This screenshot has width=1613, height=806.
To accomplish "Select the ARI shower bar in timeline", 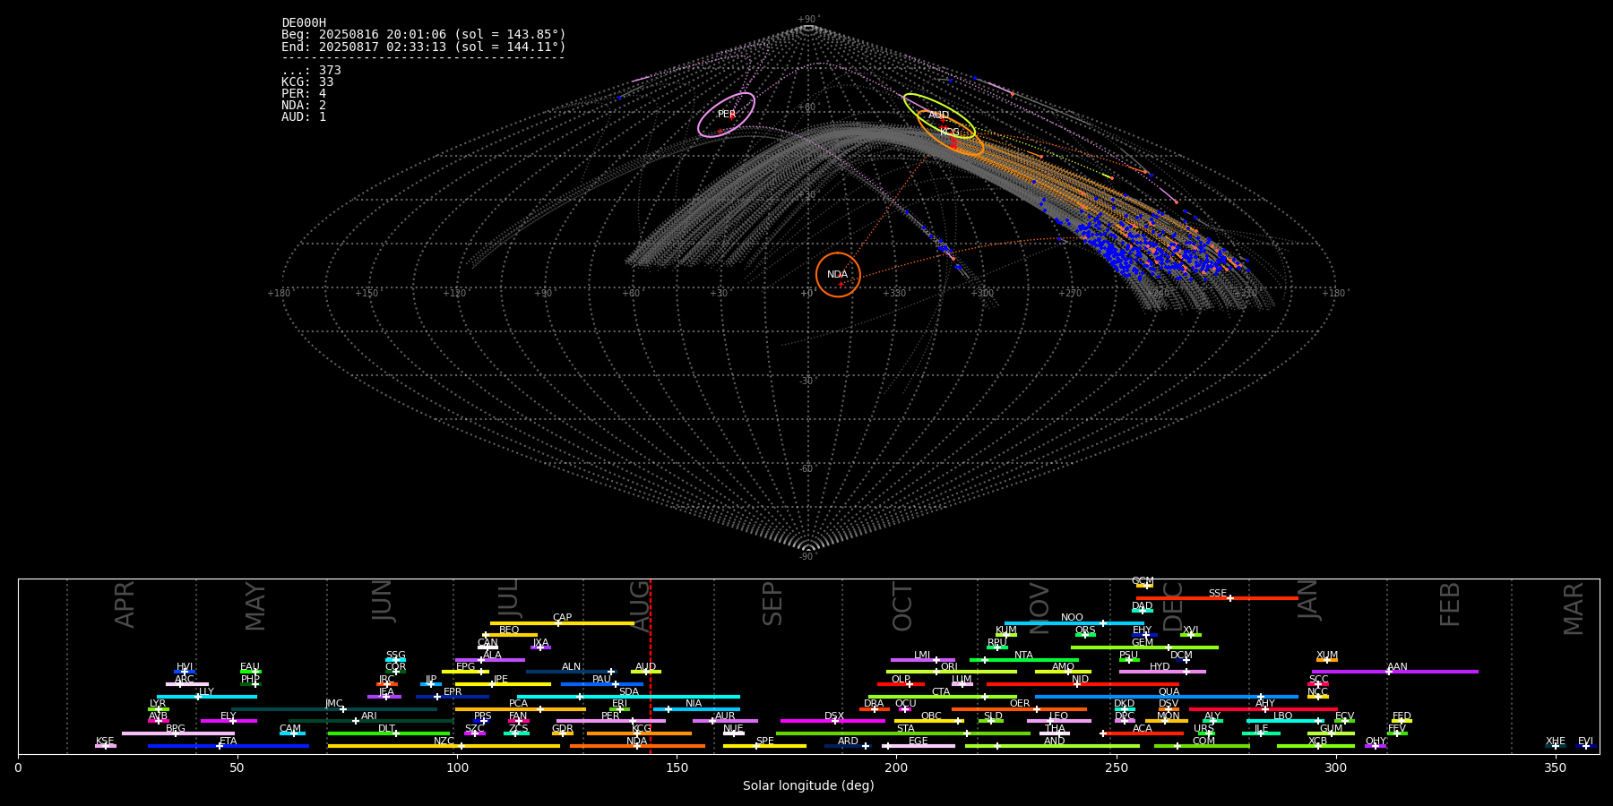I will pos(369,721).
